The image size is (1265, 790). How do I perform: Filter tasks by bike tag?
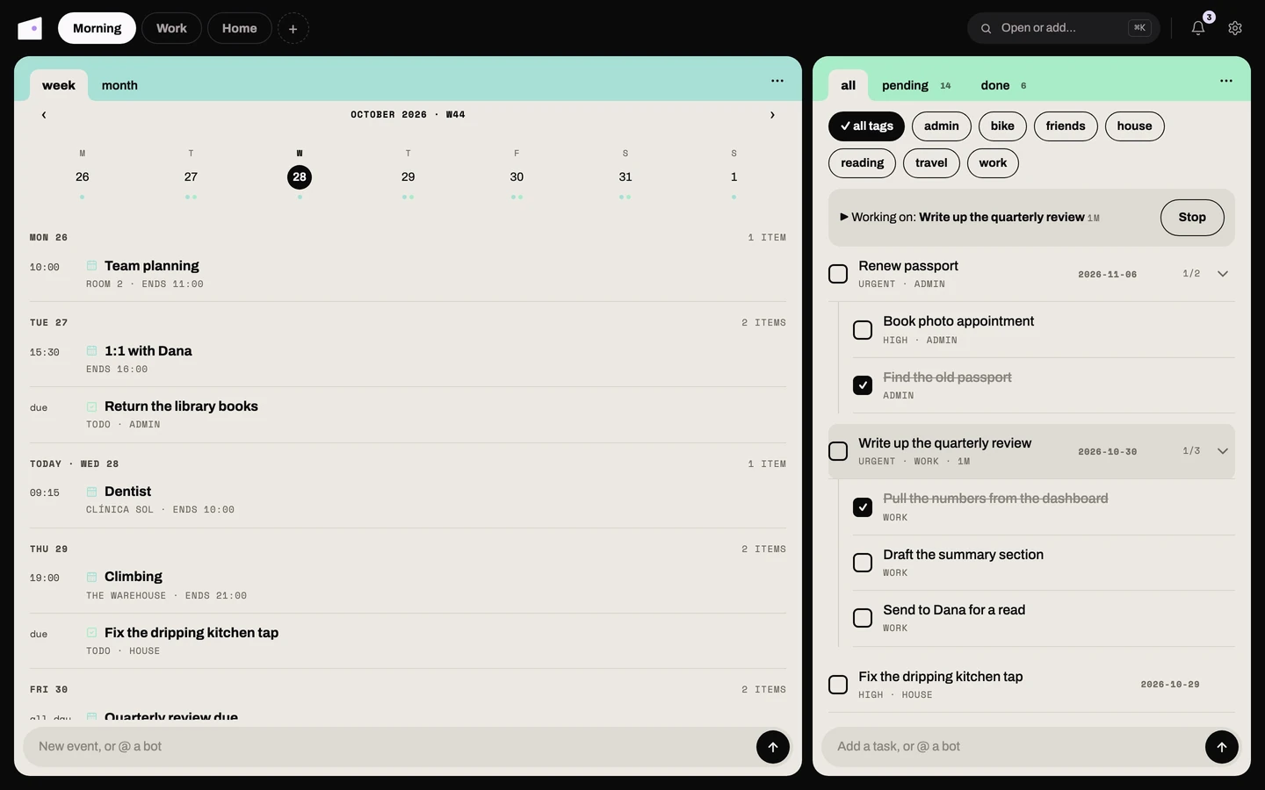[1002, 126]
